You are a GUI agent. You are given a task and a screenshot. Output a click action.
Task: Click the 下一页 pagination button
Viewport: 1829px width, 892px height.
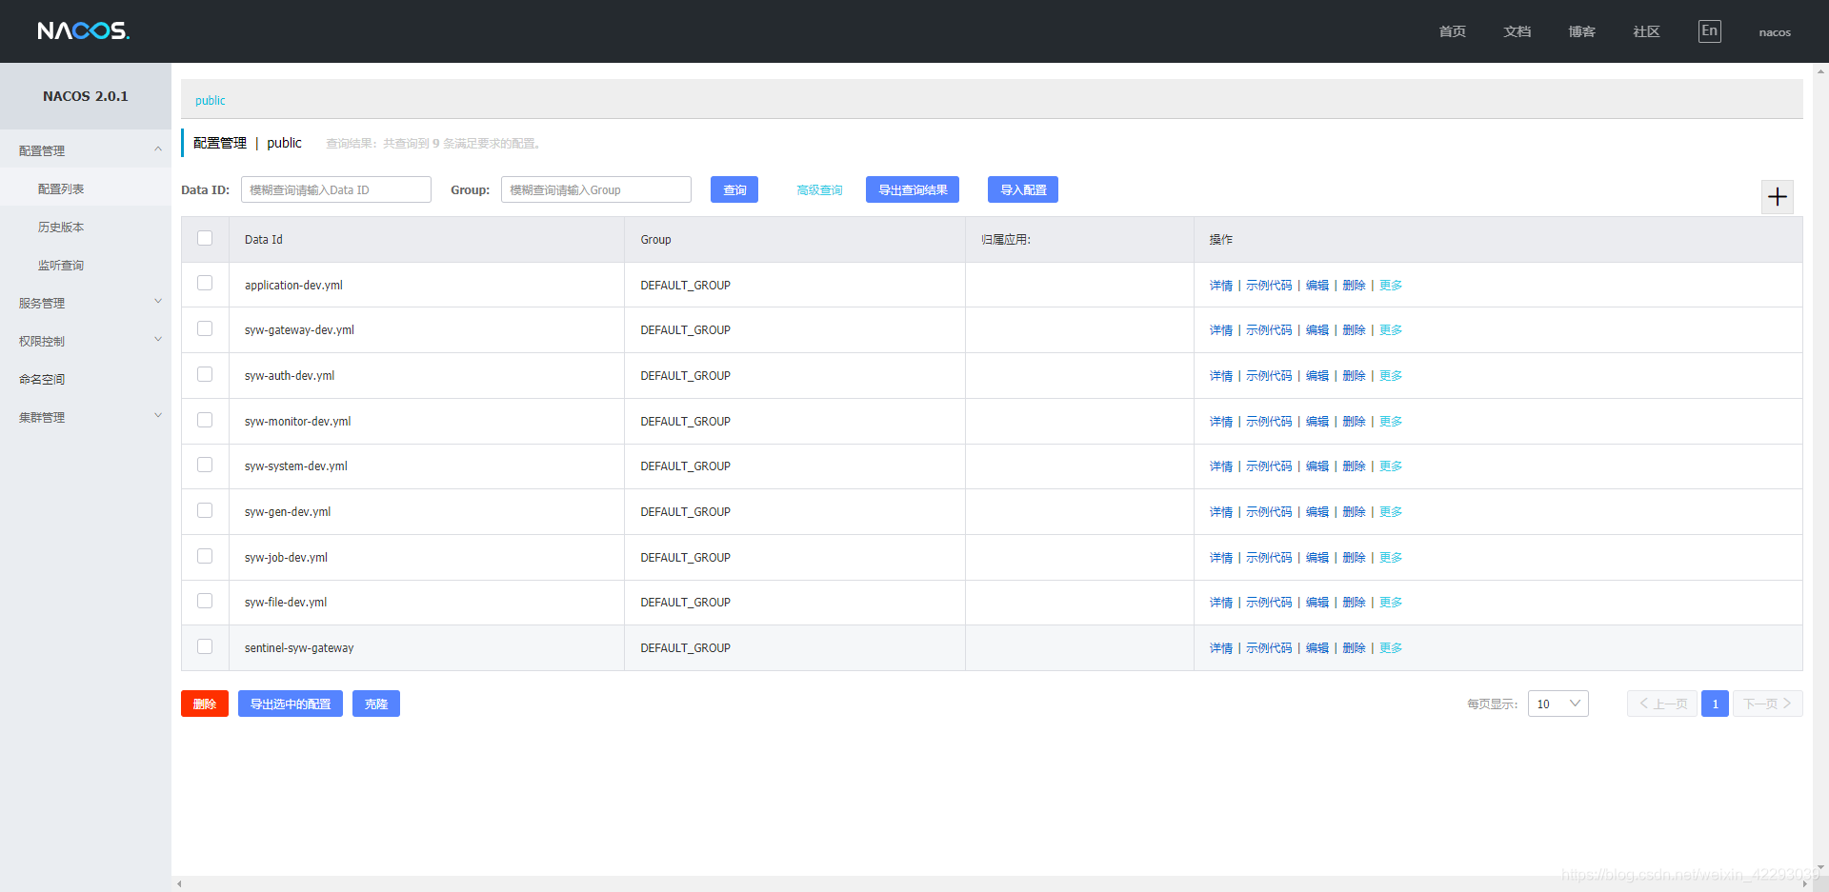tap(1768, 704)
